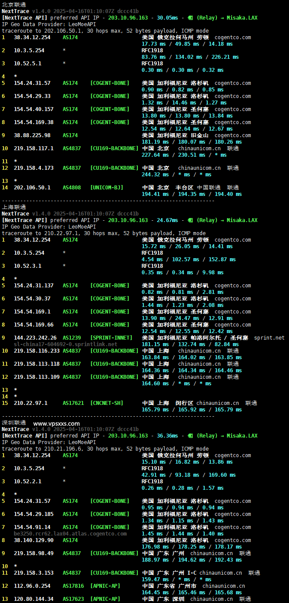
Task: Click hop IP 144.223.242.26
Action: pos(35,338)
